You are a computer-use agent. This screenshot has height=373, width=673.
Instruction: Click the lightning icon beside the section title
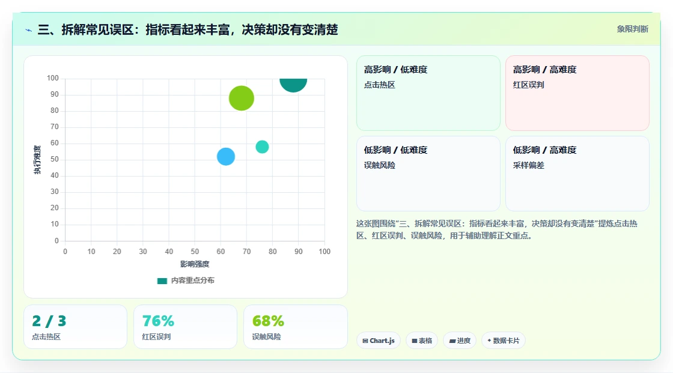point(29,30)
